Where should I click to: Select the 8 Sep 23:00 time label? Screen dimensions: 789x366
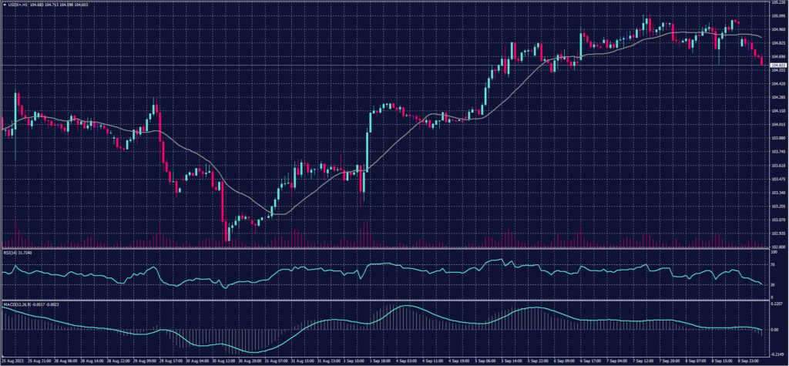coord(748,361)
